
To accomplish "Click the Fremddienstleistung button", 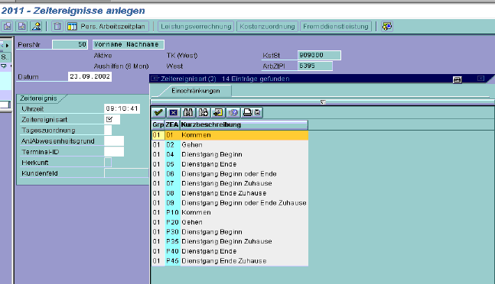I will (x=336, y=27).
